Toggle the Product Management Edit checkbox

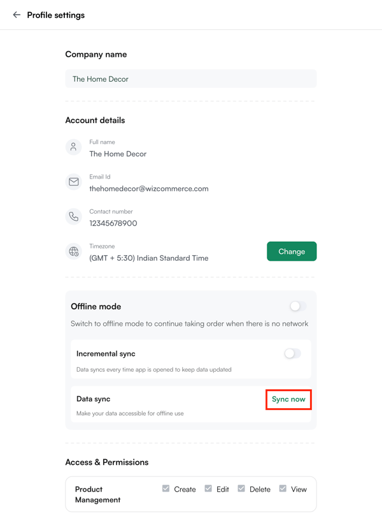(208, 488)
